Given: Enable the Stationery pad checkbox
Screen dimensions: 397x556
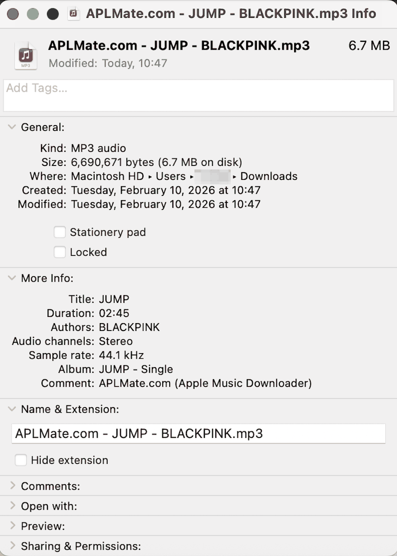Looking at the screenshot, I should (59, 232).
